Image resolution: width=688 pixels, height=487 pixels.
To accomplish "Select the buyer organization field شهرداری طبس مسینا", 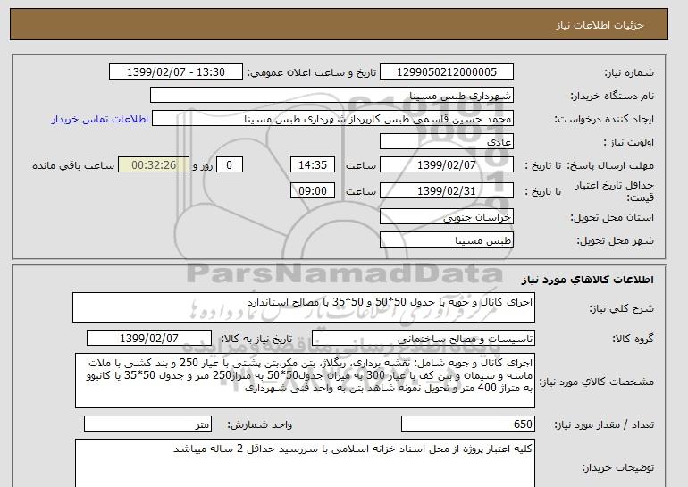I will pyautogui.click(x=331, y=96).
